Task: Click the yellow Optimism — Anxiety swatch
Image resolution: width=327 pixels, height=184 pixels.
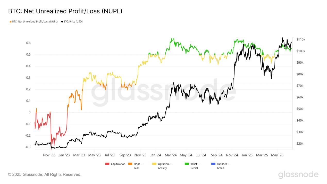Action: (154, 164)
